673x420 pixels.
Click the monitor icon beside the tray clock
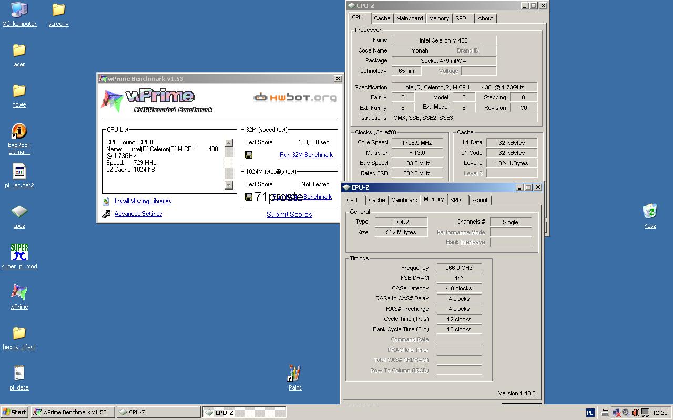point(645,413)
